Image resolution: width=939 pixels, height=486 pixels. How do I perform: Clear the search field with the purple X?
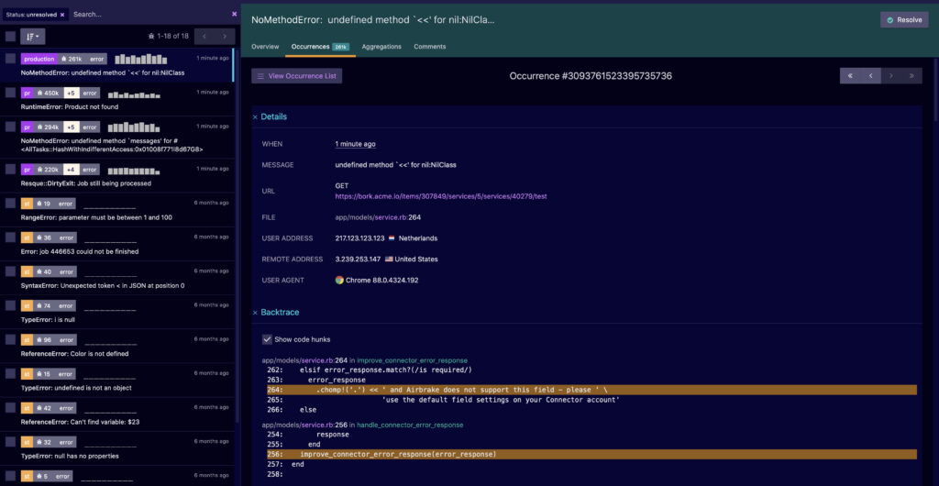click(x=234, y=14)
